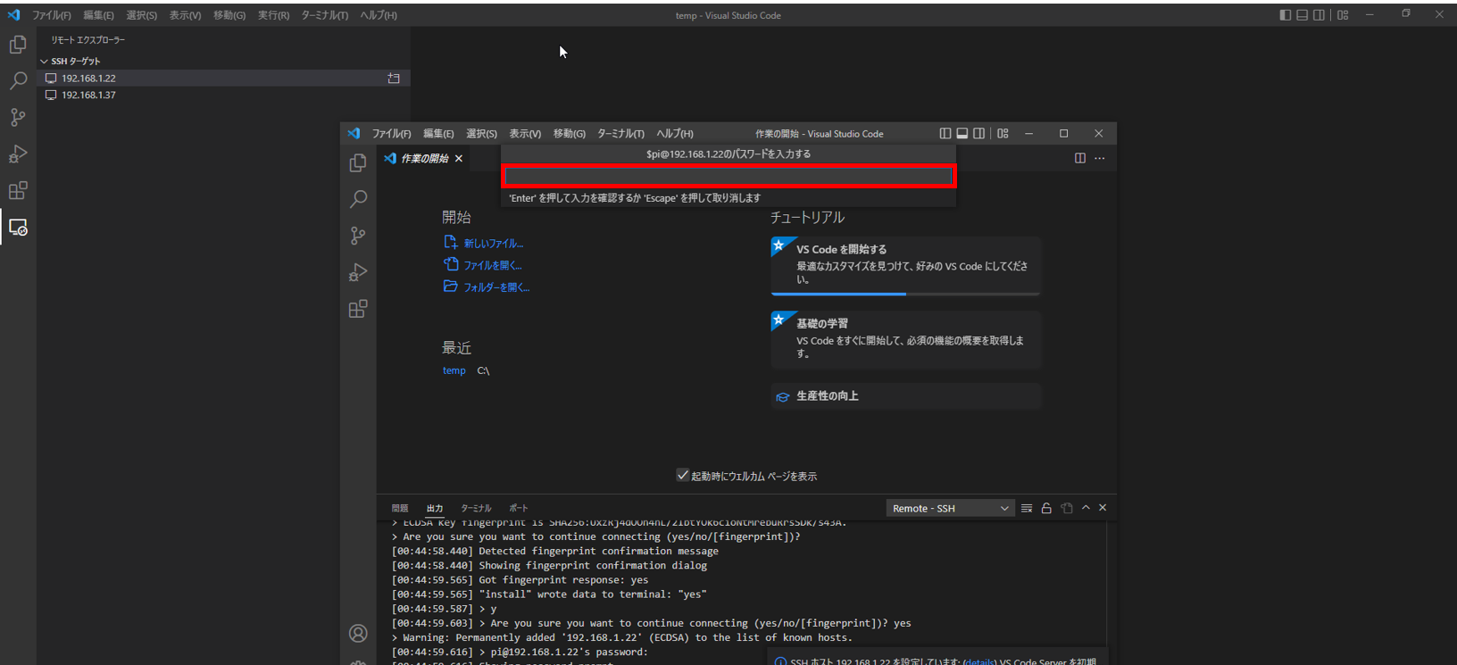Customize layout icon in front window title bar
This screenshot has width=1457, height=665.
tap(1003, 134)
